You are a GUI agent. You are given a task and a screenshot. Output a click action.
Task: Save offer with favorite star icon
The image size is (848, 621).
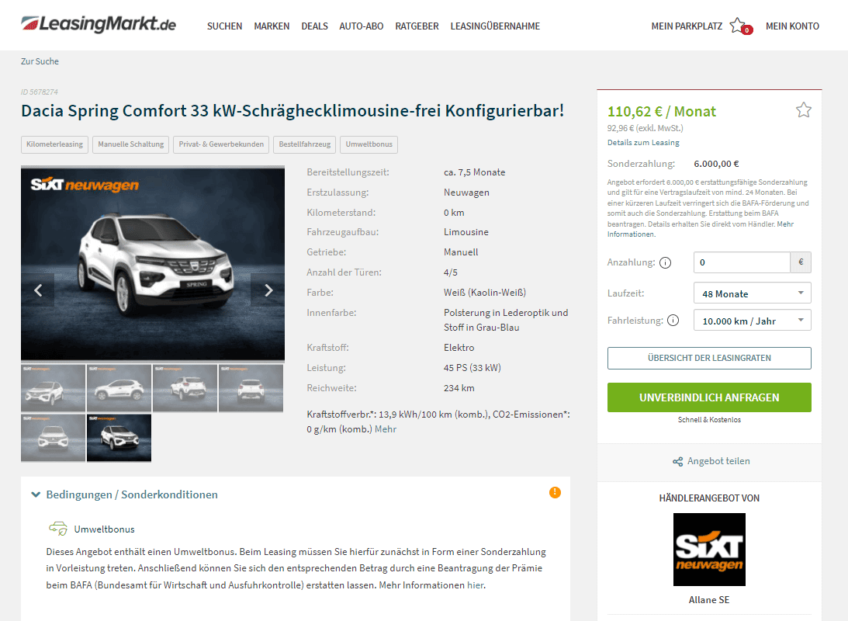click(x=803, y=110)
